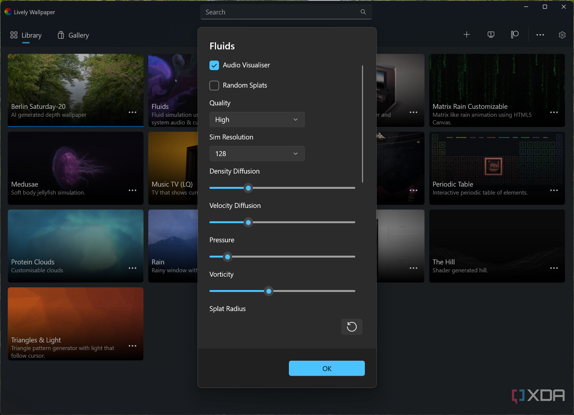Click the reset-to-default circular arrow button
The width and height of the screenshot is (574, 415).
pyautogui.click(x=351, y=327)
